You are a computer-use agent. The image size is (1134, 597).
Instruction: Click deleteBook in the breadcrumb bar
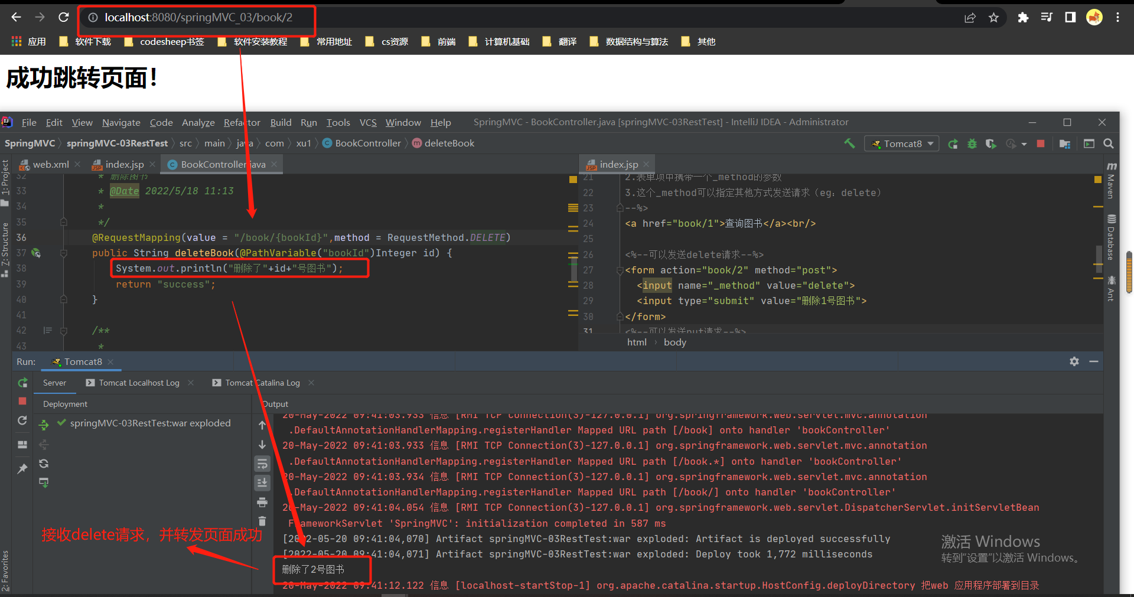pos(443,143)
